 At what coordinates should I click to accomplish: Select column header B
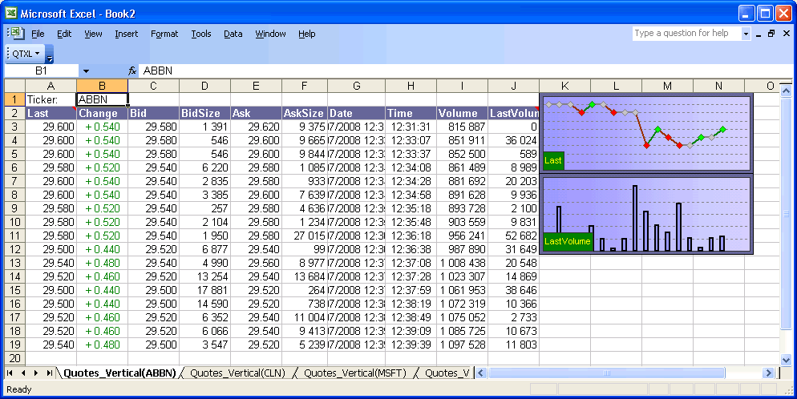(102, 86)
